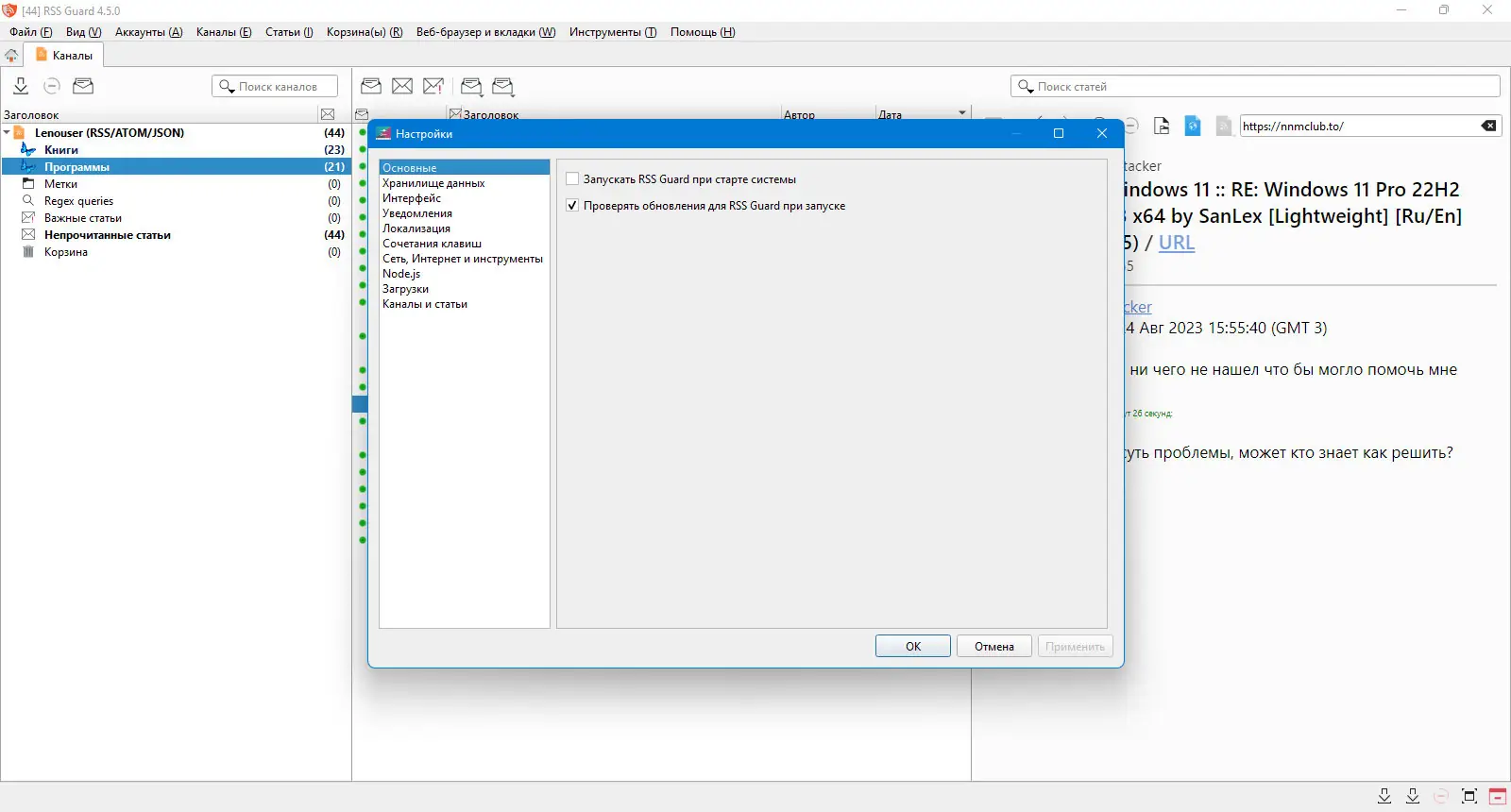
Task: Select Node.js settings category
Action: click(464, 274)
